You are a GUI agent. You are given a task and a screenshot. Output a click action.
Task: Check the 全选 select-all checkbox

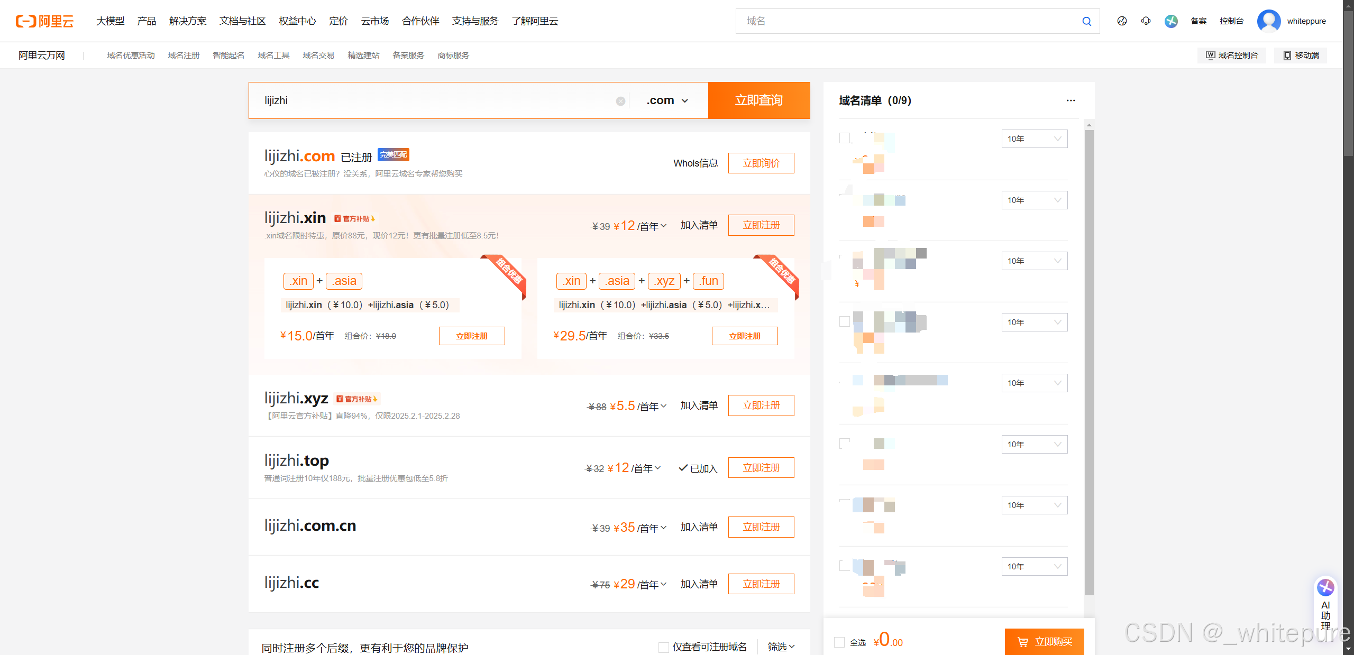coord(839,642)
